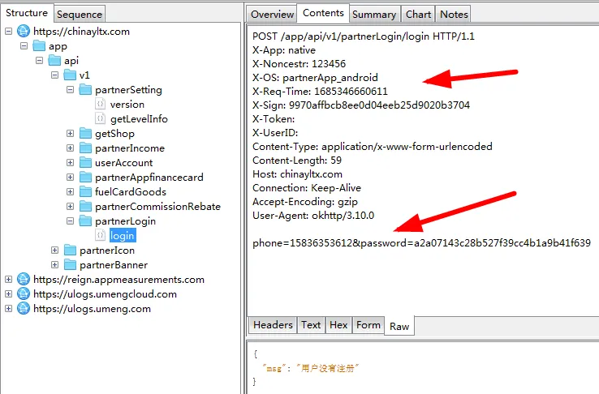Click the msg value in the response JSON

coord(328,368)
